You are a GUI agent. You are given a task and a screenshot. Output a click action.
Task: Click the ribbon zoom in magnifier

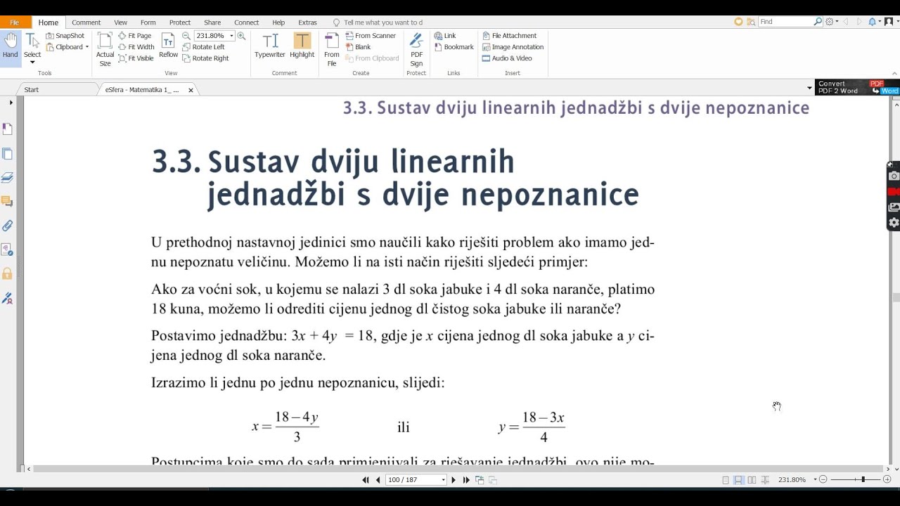tap(241, 36)
